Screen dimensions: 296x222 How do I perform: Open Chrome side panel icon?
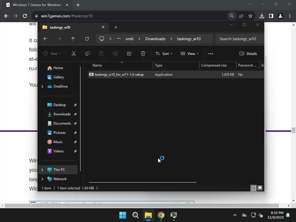pos(271,16)
